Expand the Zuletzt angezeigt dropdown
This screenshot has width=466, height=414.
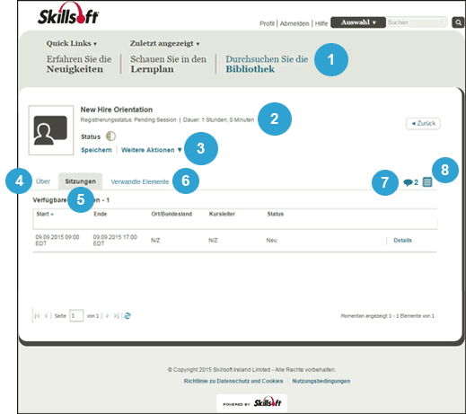click(x=164, y=43)
